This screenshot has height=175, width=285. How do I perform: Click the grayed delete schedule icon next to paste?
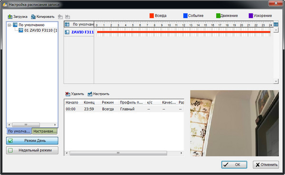[x=67, y=17]
